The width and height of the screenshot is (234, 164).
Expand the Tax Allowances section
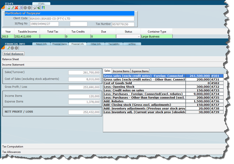[11, 152]
